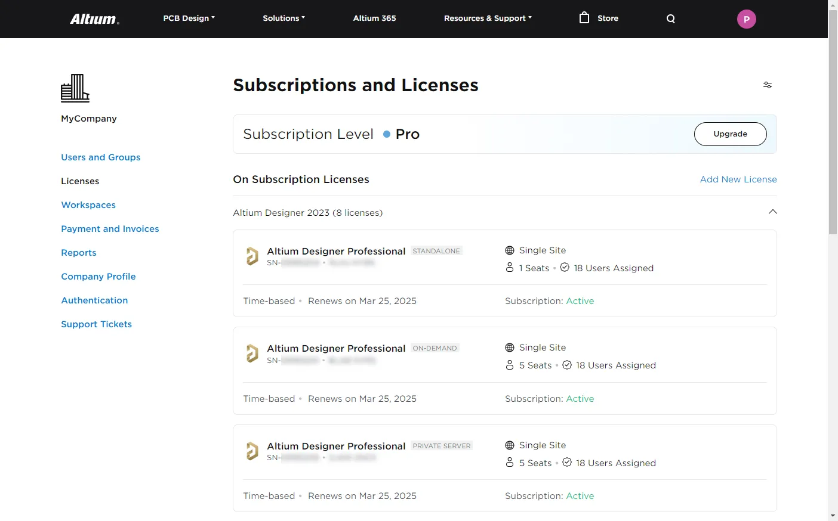Image resolution: width=838 pixels, height=521 pixels.
Task: Collapse the Altium Designer 2023 licenses group
Action: [x=773, y=212]
